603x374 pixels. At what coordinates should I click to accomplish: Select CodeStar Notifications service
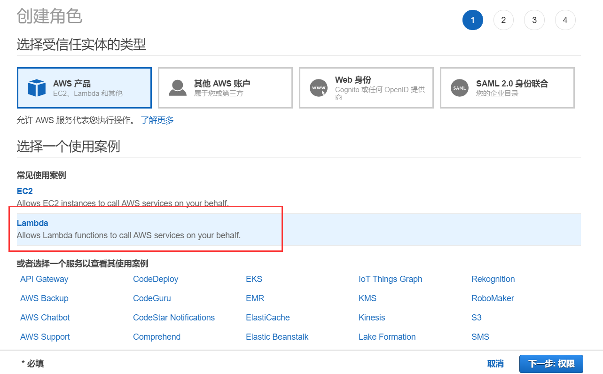174,318
